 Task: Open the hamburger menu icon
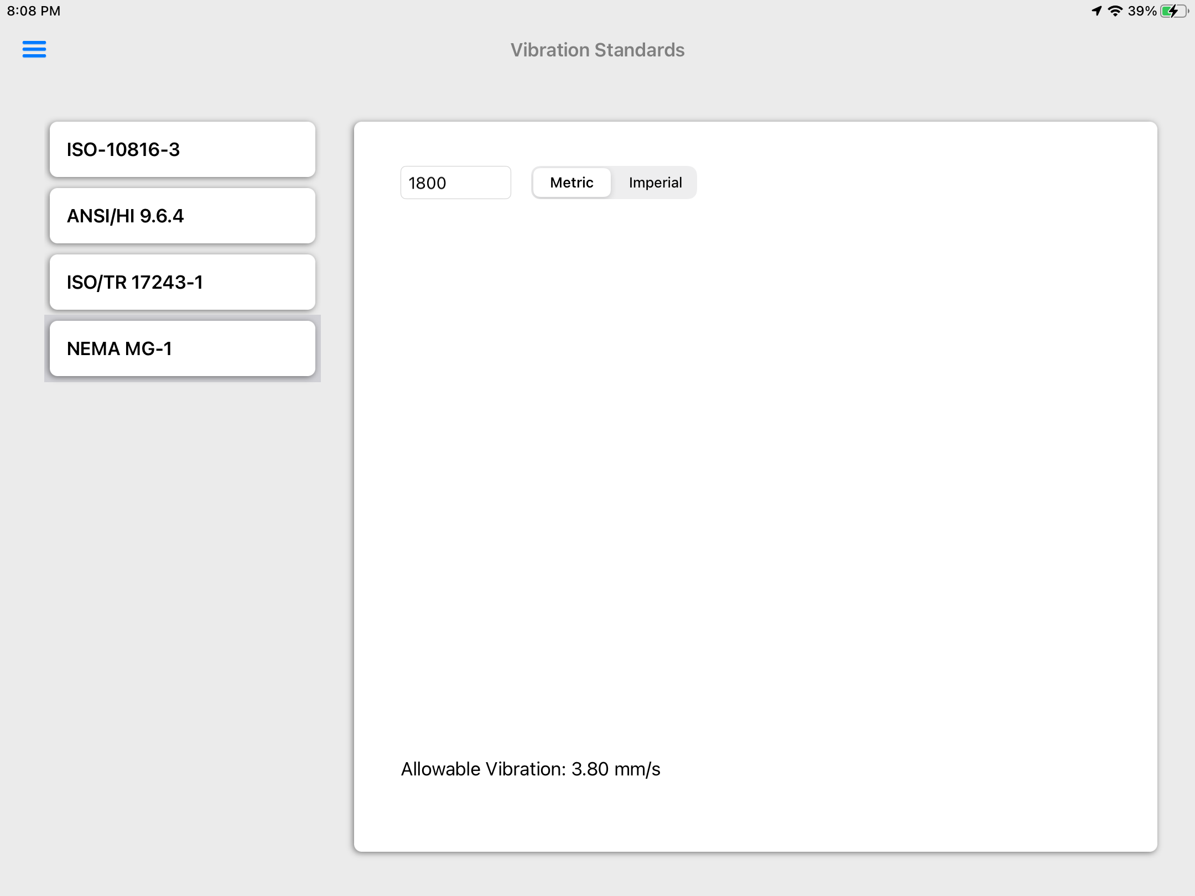pos(34,49)
